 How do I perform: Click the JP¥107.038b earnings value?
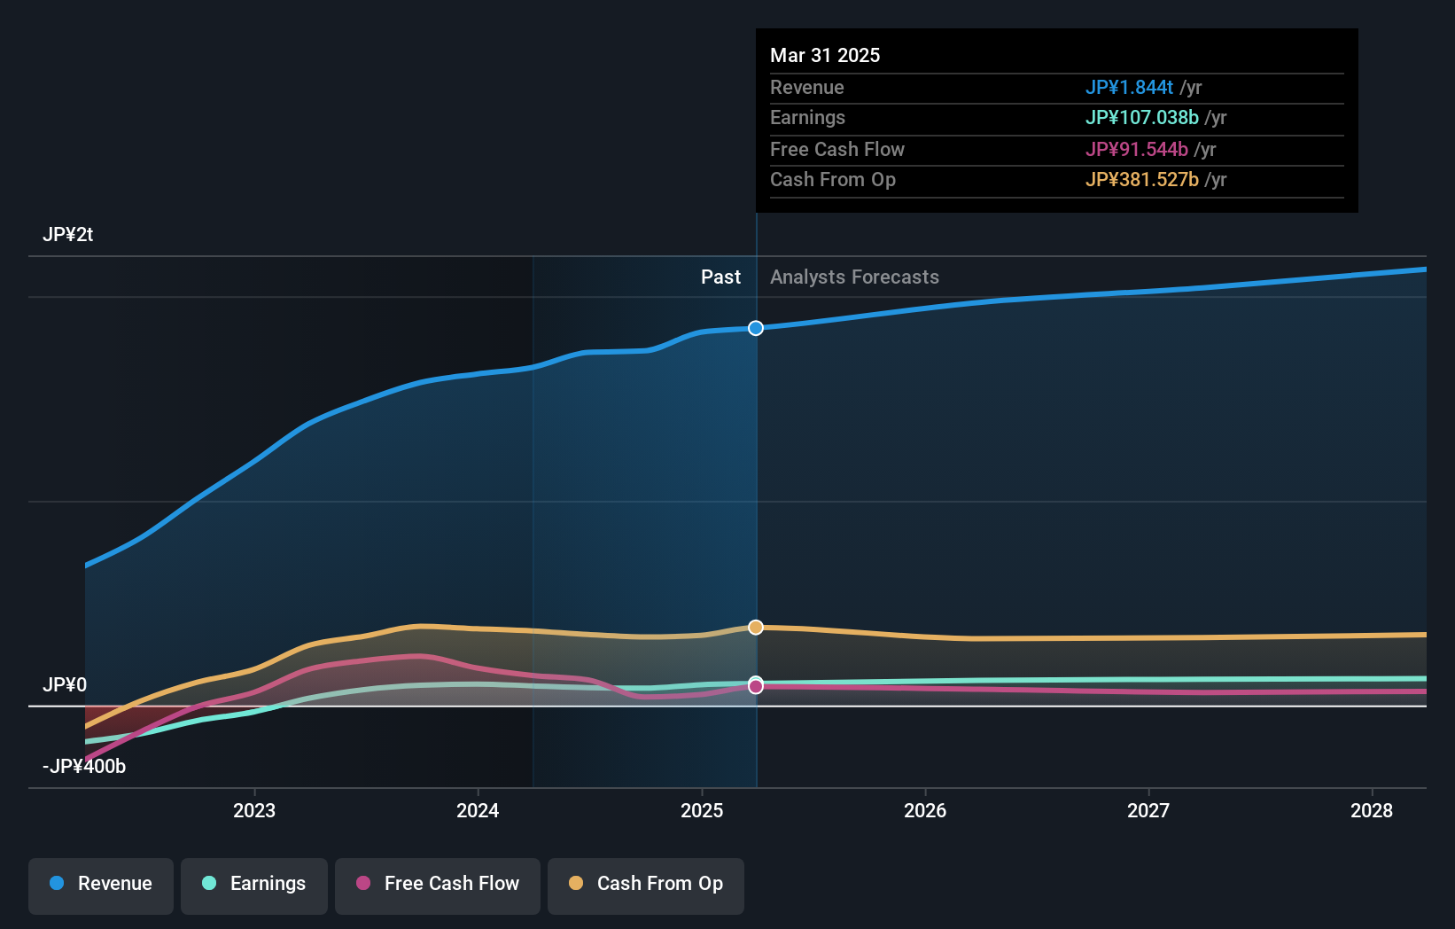click(x=1141, y=118)
